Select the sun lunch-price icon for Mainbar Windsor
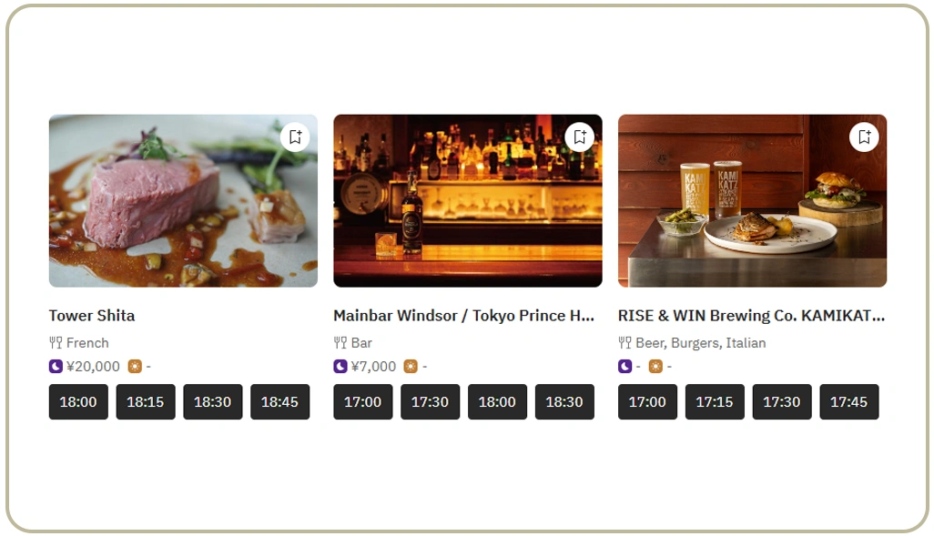The width and height of the screenshot is (934, 536). point(411,366)
